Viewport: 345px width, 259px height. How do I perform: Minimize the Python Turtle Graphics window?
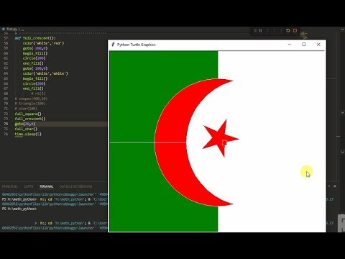click(290, 45)
